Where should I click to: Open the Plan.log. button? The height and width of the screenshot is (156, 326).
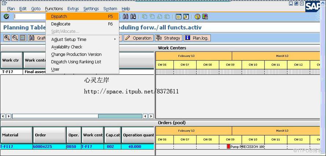198,38
